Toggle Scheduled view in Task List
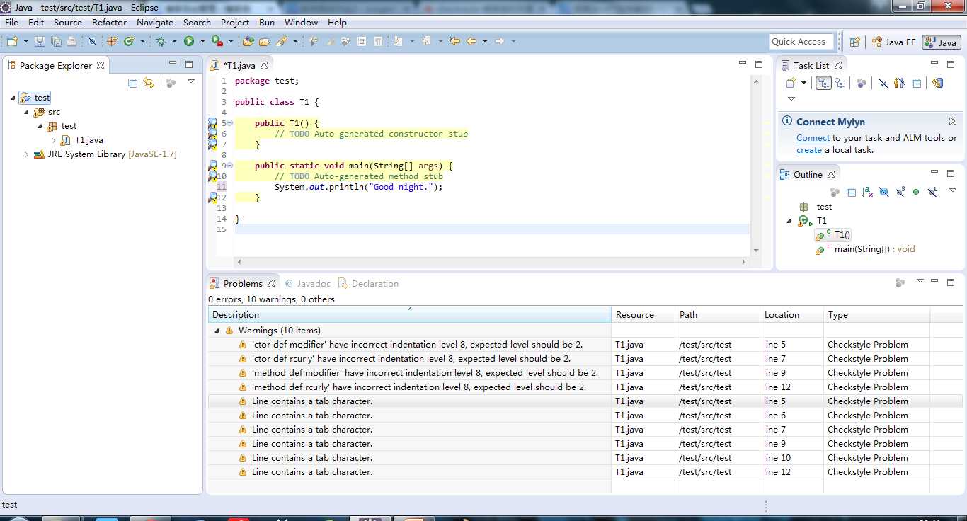The height and width of the screenshot is (521, 967). click(840, 83)
